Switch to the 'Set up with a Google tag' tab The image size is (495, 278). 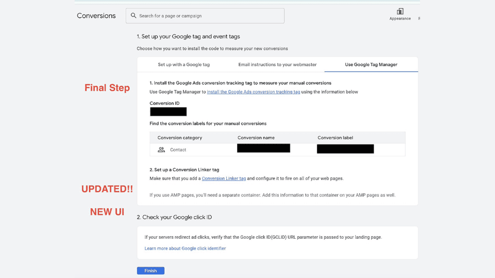pos(184,64)
